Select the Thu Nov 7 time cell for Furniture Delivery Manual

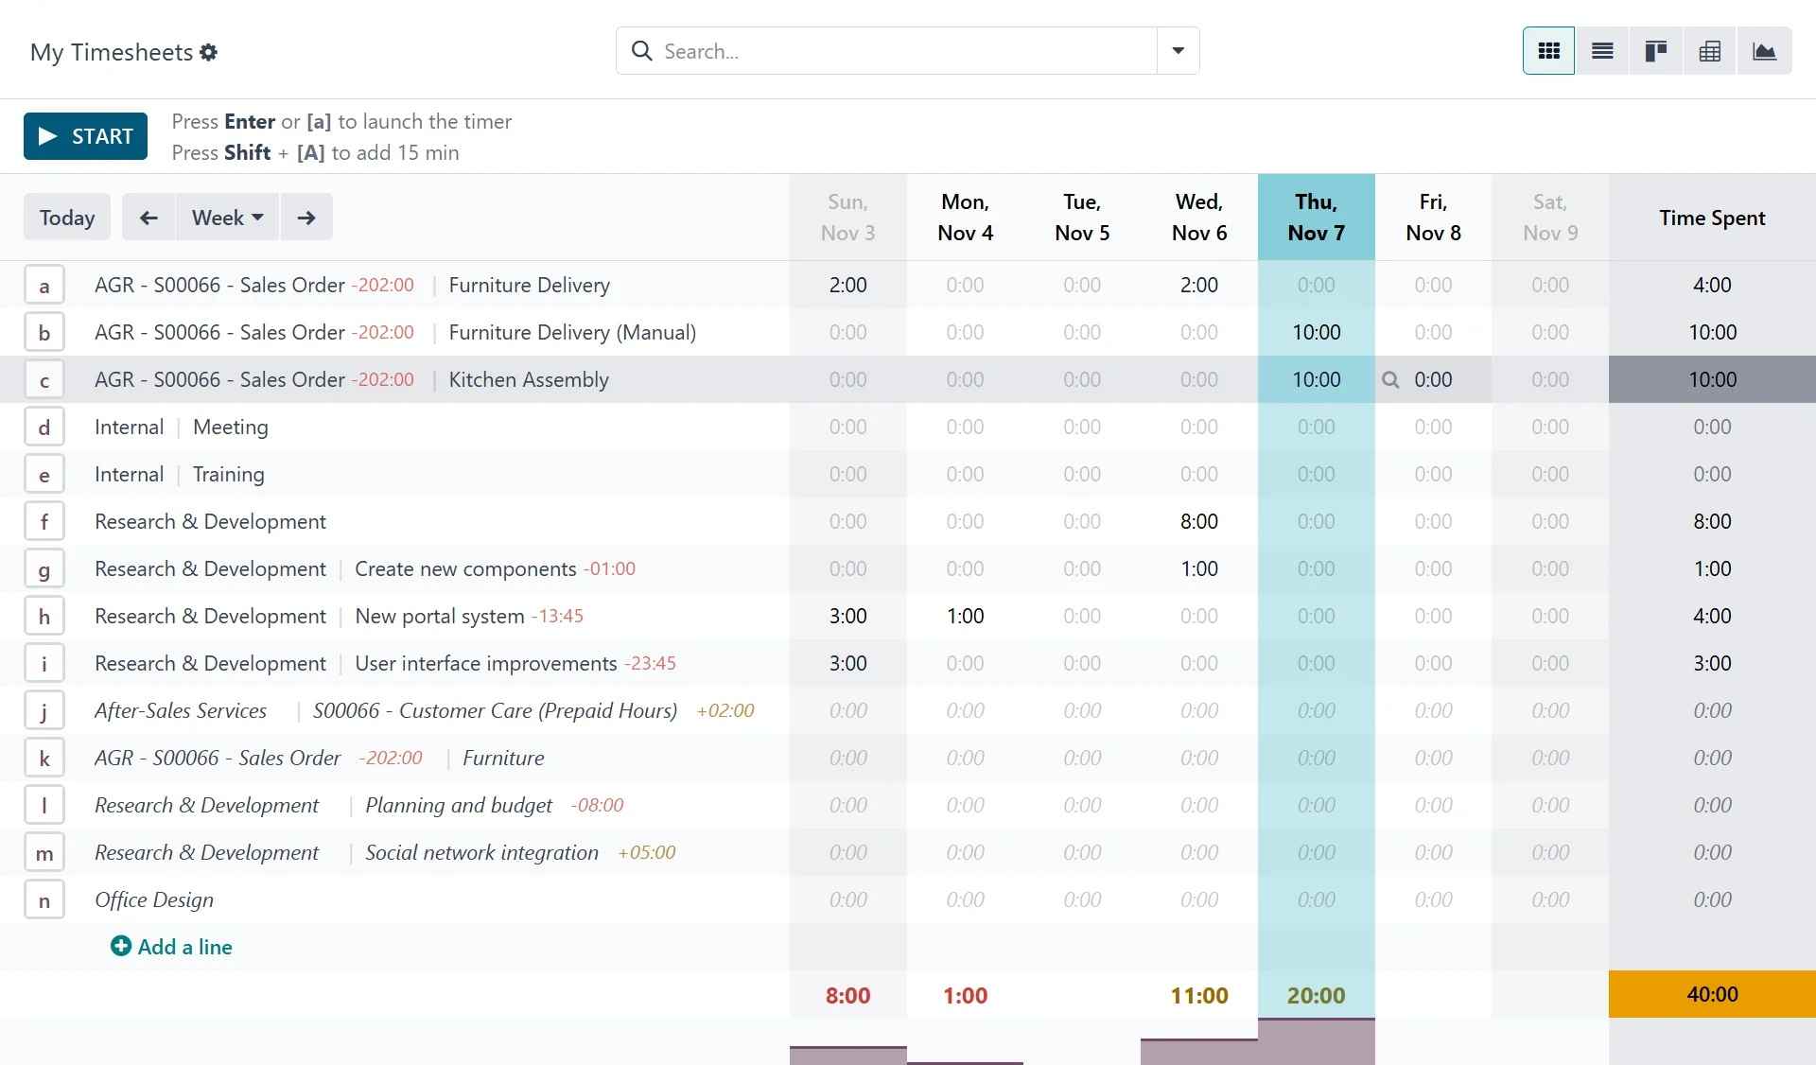(x=1316, y=331)
